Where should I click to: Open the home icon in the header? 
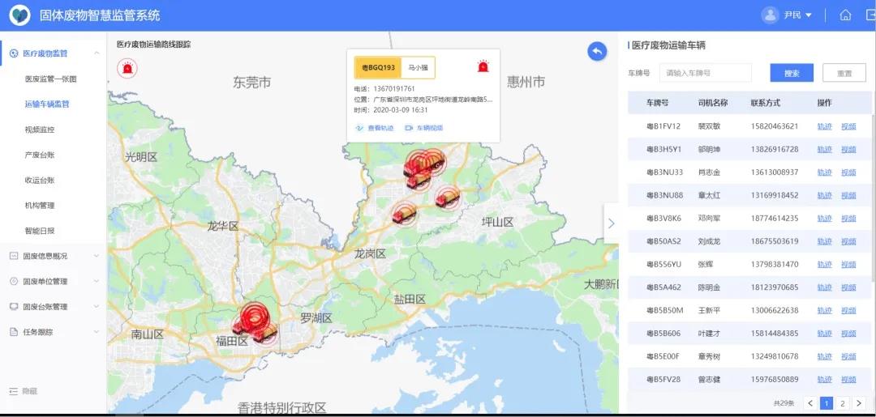click(845, 15)
